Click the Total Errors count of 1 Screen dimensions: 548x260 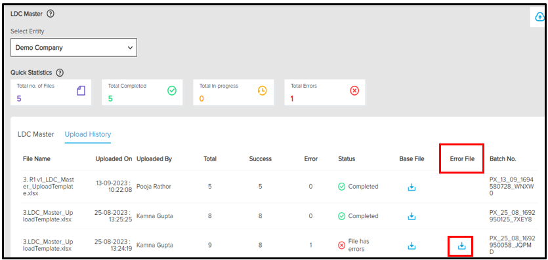[x=292, y=99]
